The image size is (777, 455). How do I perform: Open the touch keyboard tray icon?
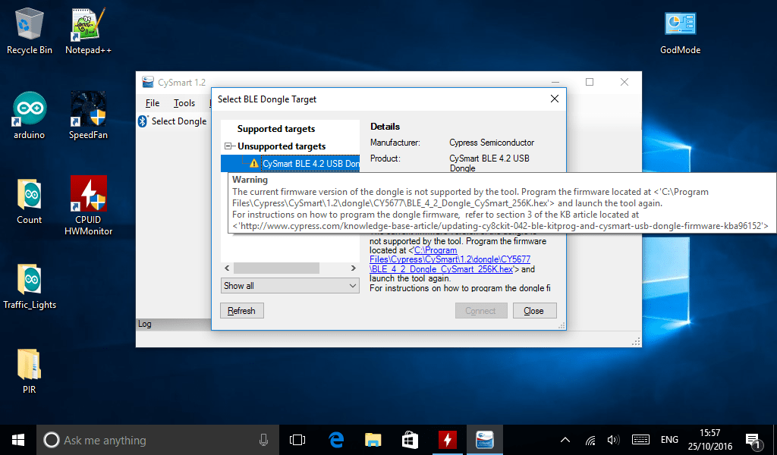click(x=640, y=440)
